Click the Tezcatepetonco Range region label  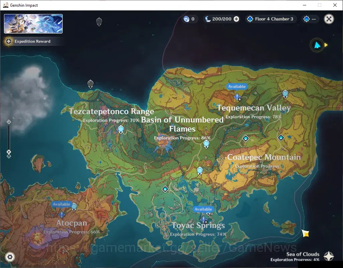click(x=111, y=111)
